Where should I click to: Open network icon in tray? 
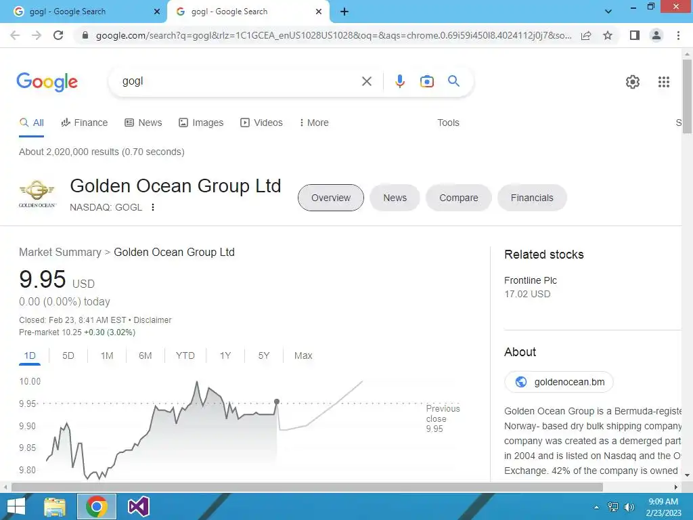point(613,507)
